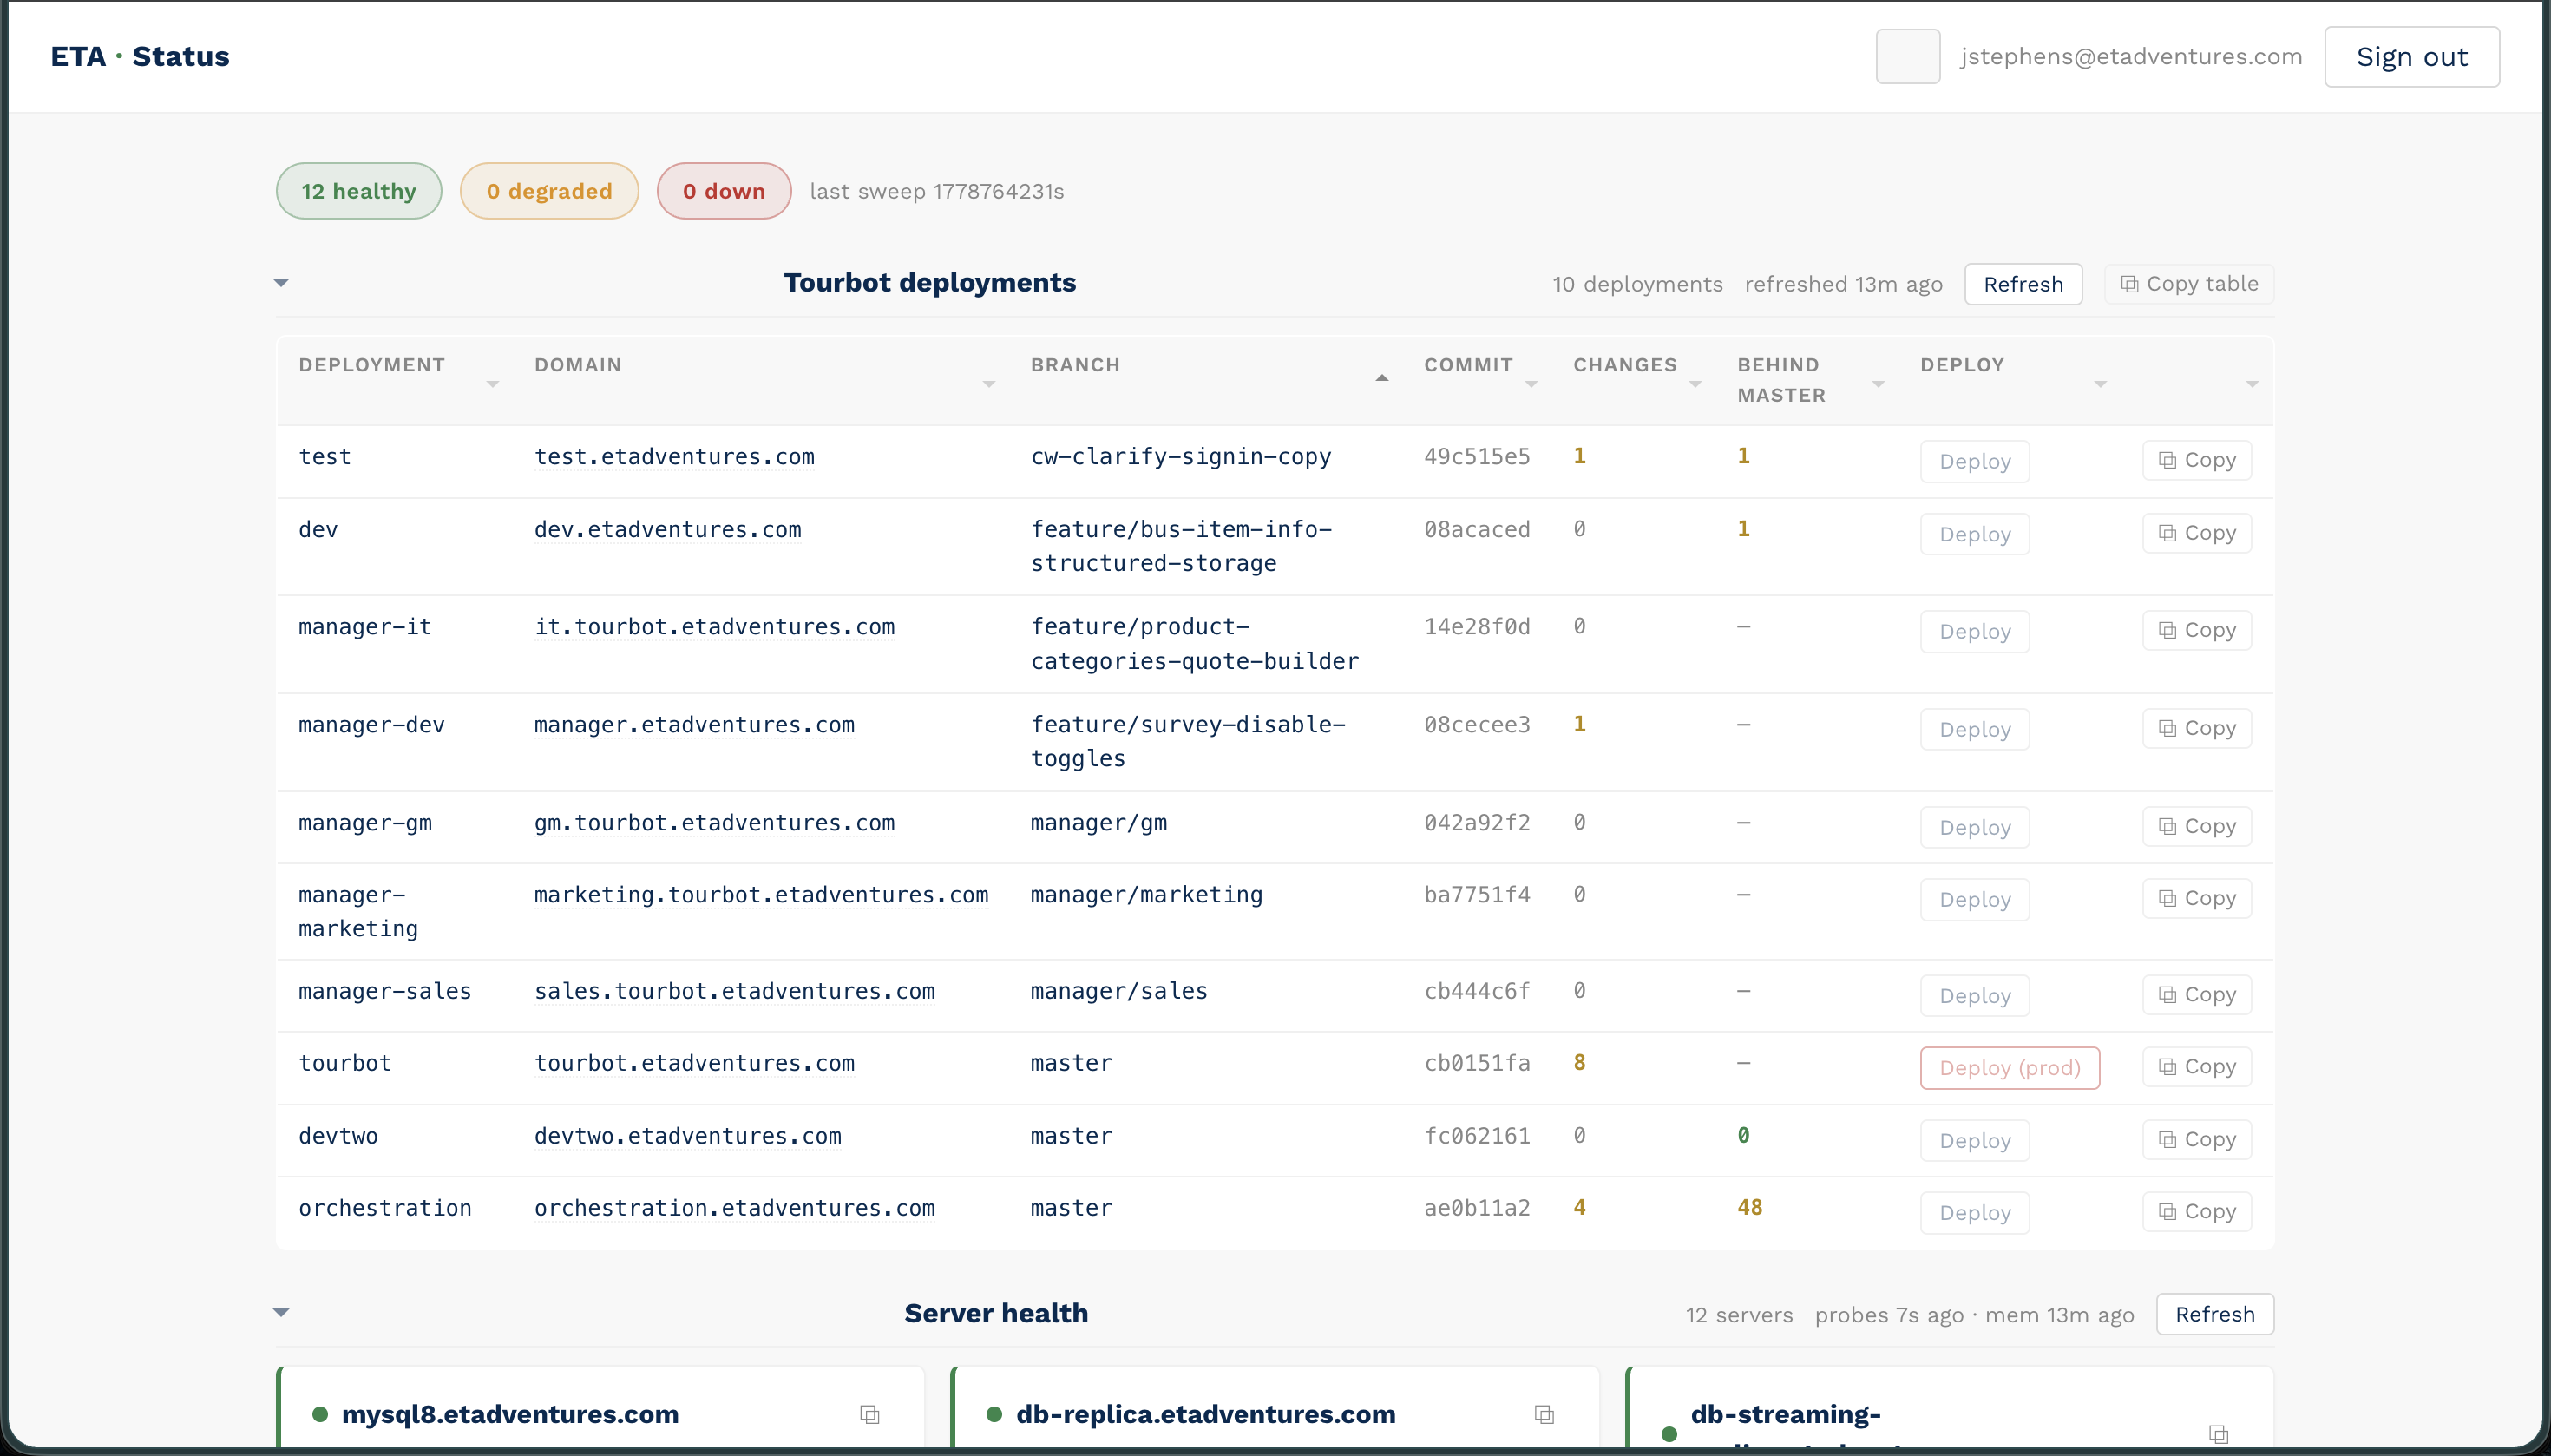Click test.etadventures.com domain cell
The image size is (2551, 1456).
[674, 457]
